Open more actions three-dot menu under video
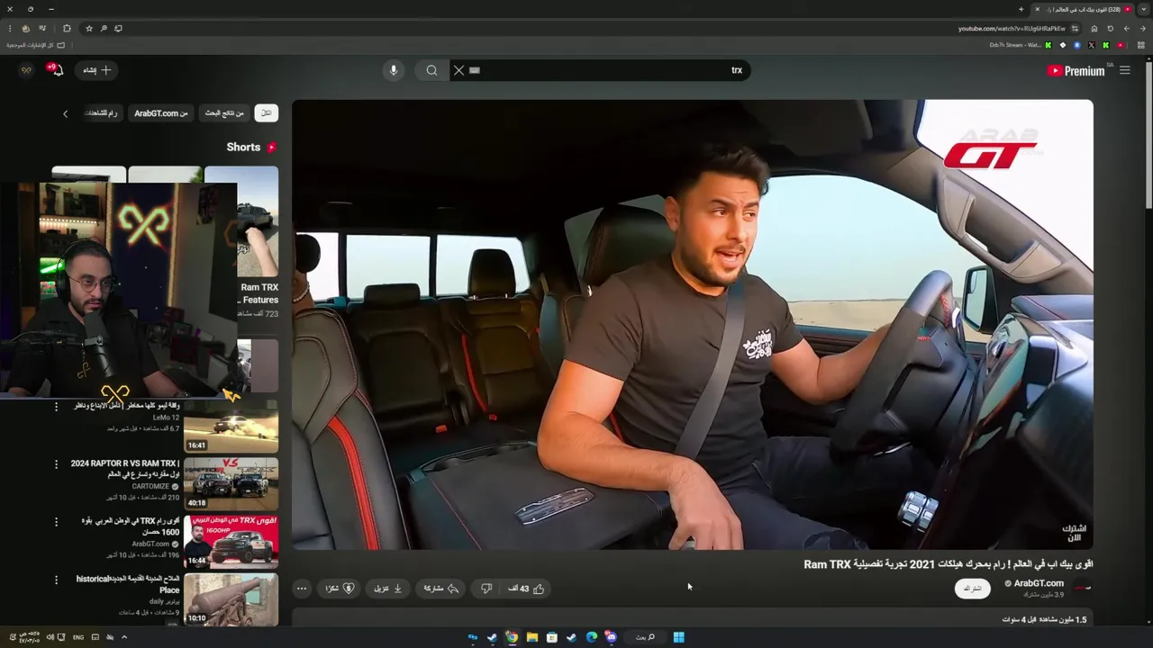 (302, 589)
